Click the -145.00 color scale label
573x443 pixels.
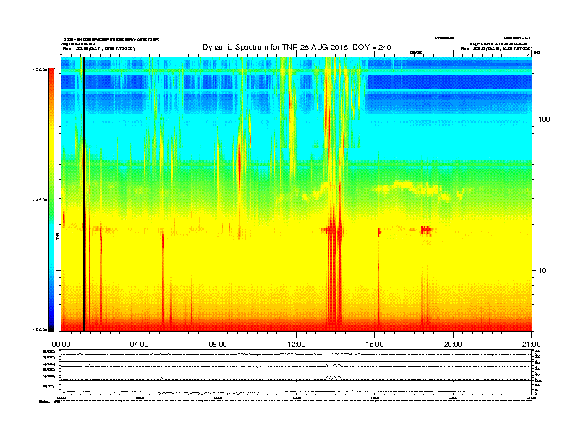pyautogui.click(x=41, y=200)
